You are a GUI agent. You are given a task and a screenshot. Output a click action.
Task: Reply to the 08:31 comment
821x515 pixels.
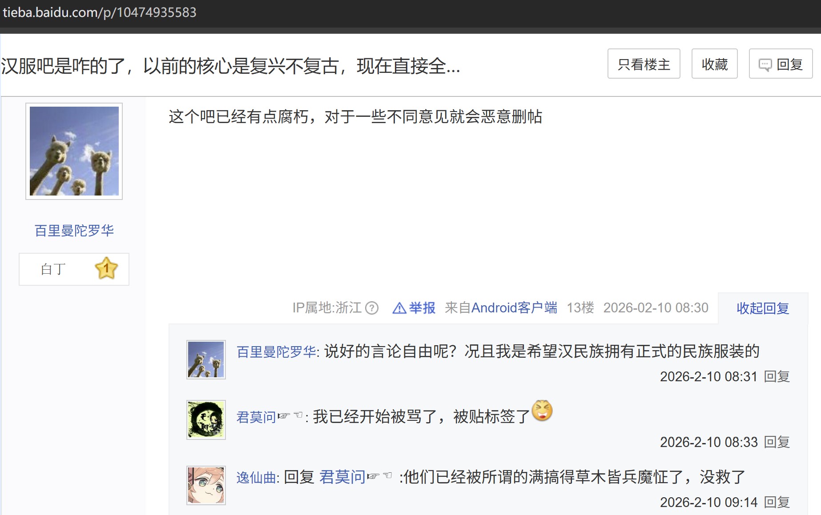click(x=777, y=376)
